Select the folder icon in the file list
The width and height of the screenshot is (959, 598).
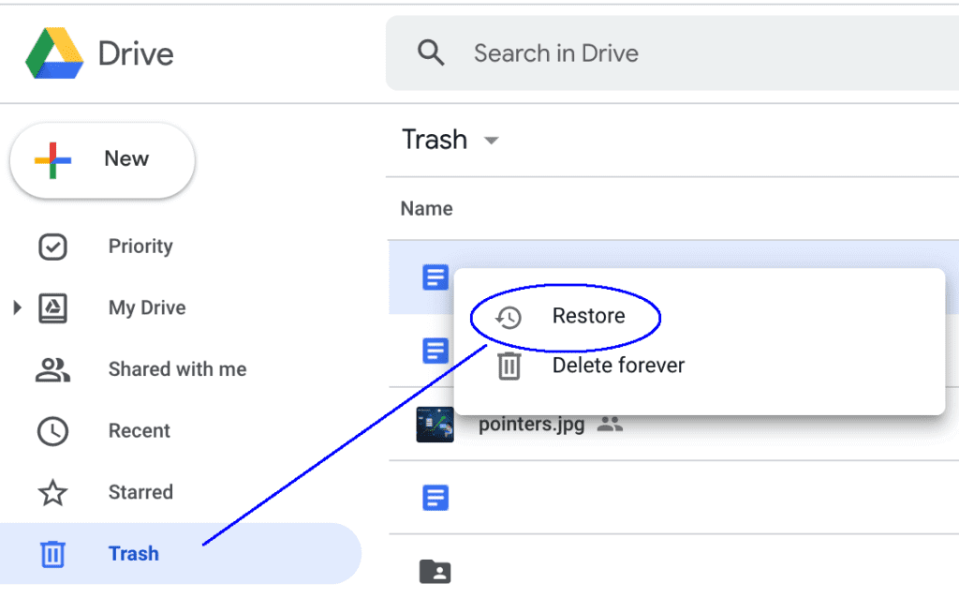pos(434,571)
